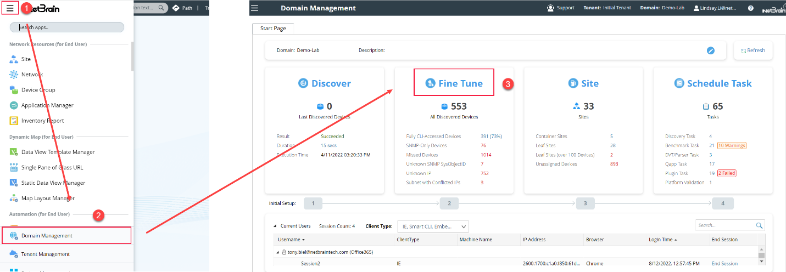Screen dimensions: 786x272
Task: Click the SNMP-Only Devices count 76
Action: pos(483,145)
